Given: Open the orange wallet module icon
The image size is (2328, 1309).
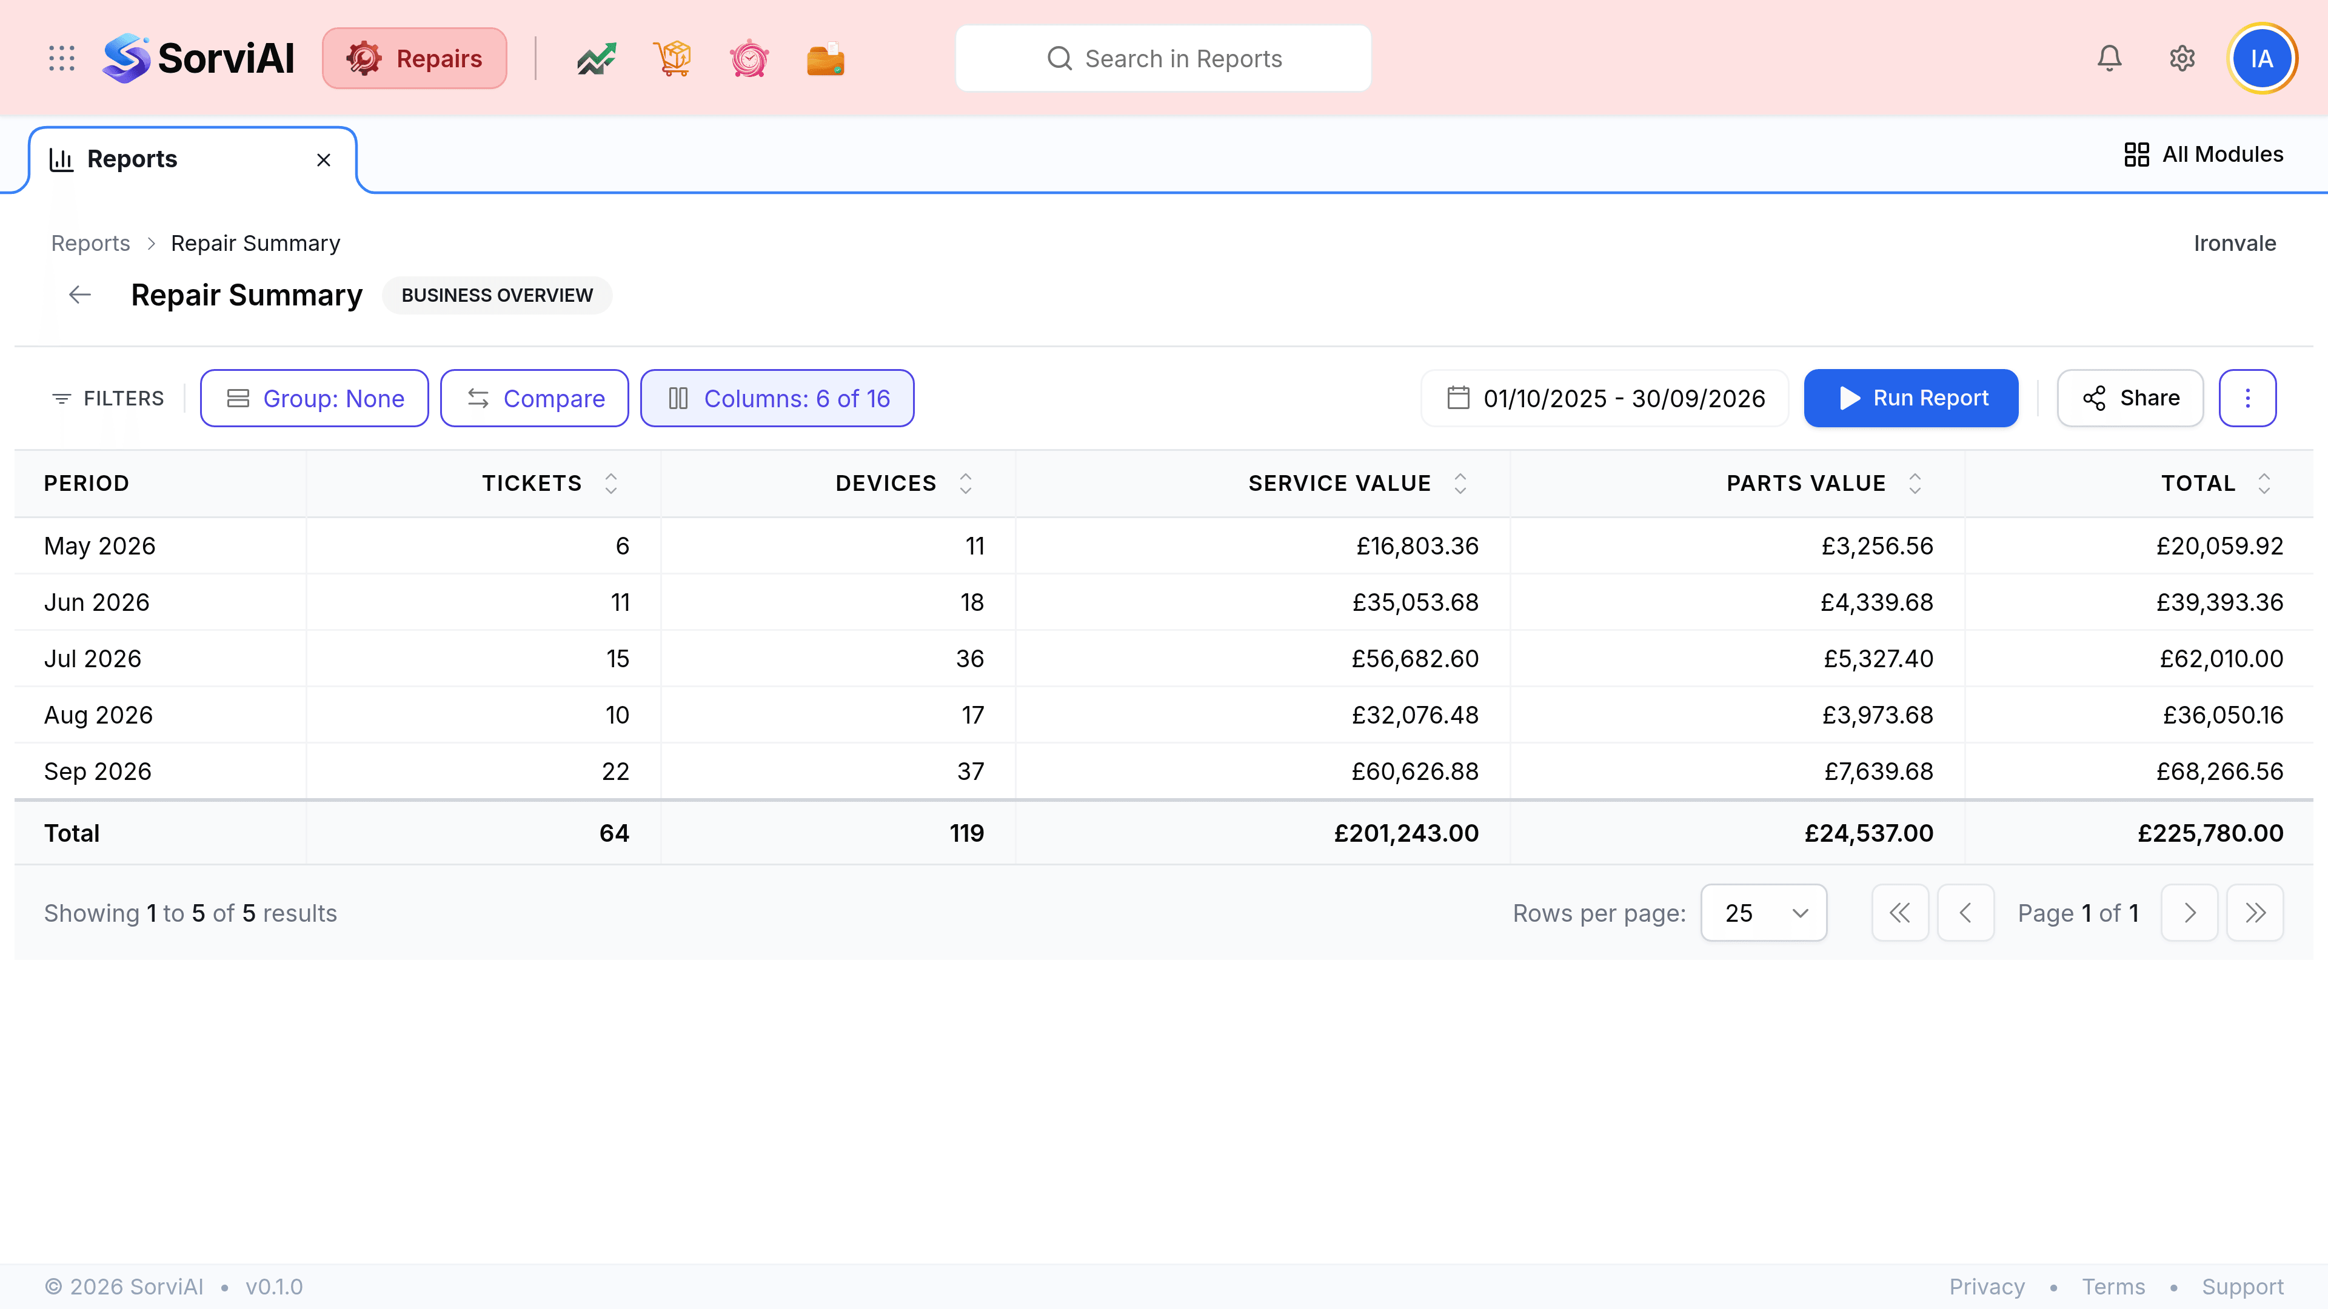Looking at the screenshot, I should 825,59.
